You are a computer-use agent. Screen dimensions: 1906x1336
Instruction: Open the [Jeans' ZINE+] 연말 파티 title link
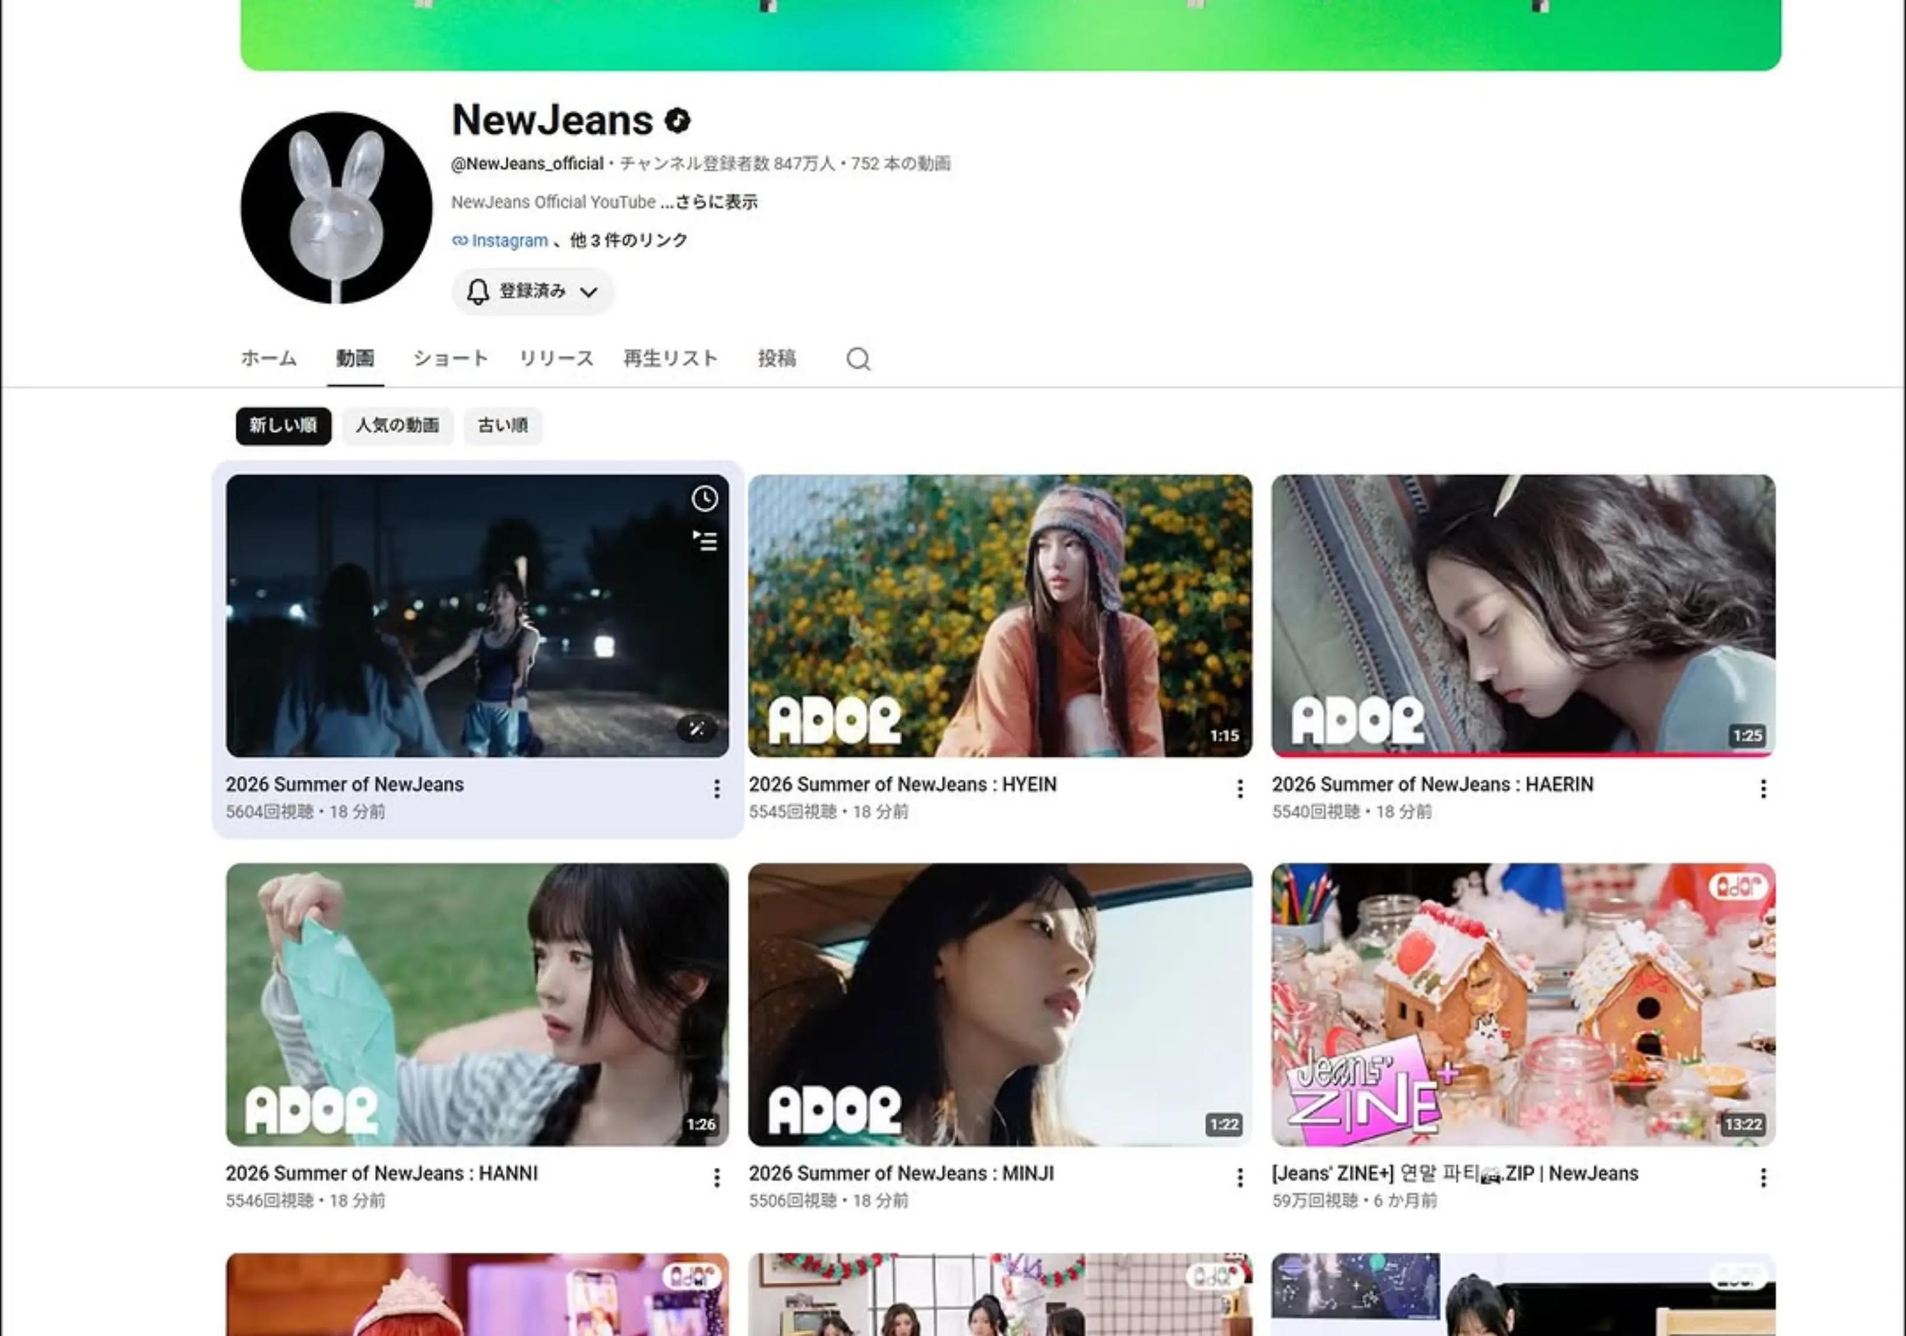pos(1455,1173)
